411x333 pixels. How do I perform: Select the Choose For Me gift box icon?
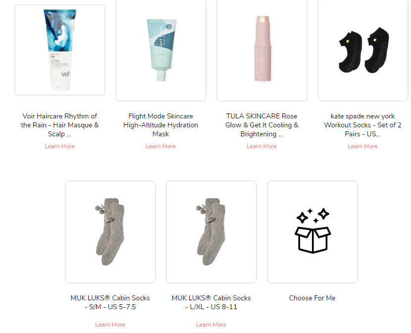click(x=312, y=231)
